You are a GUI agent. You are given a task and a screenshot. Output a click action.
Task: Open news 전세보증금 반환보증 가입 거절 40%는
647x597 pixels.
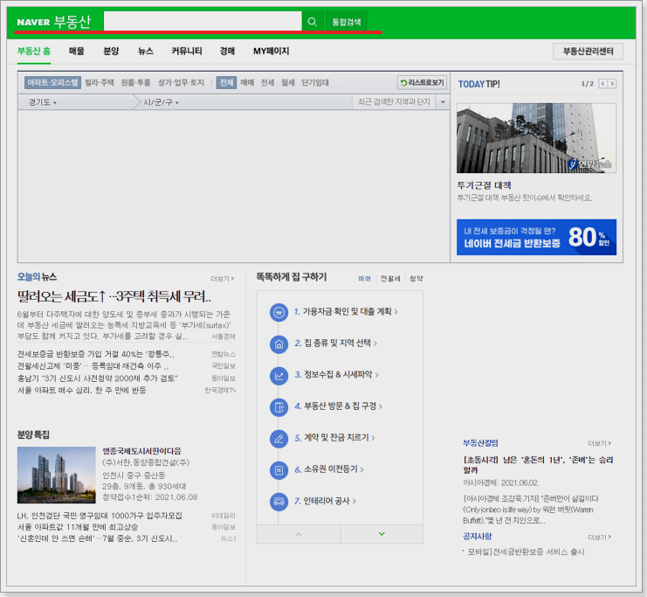tap(96, 354)
